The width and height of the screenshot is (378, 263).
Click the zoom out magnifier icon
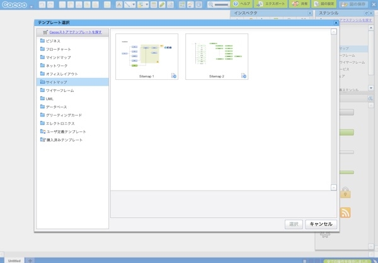coord(210,4)
